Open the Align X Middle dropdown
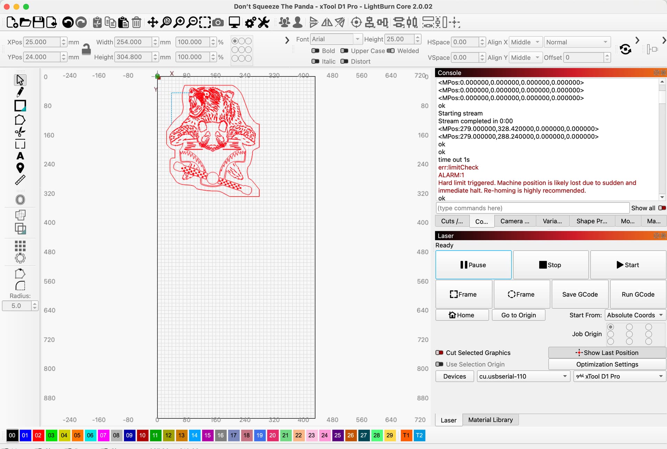 pos(525,42)
